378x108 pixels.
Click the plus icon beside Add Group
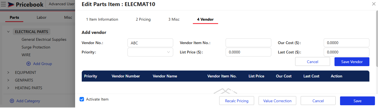[x=29, y=64]
